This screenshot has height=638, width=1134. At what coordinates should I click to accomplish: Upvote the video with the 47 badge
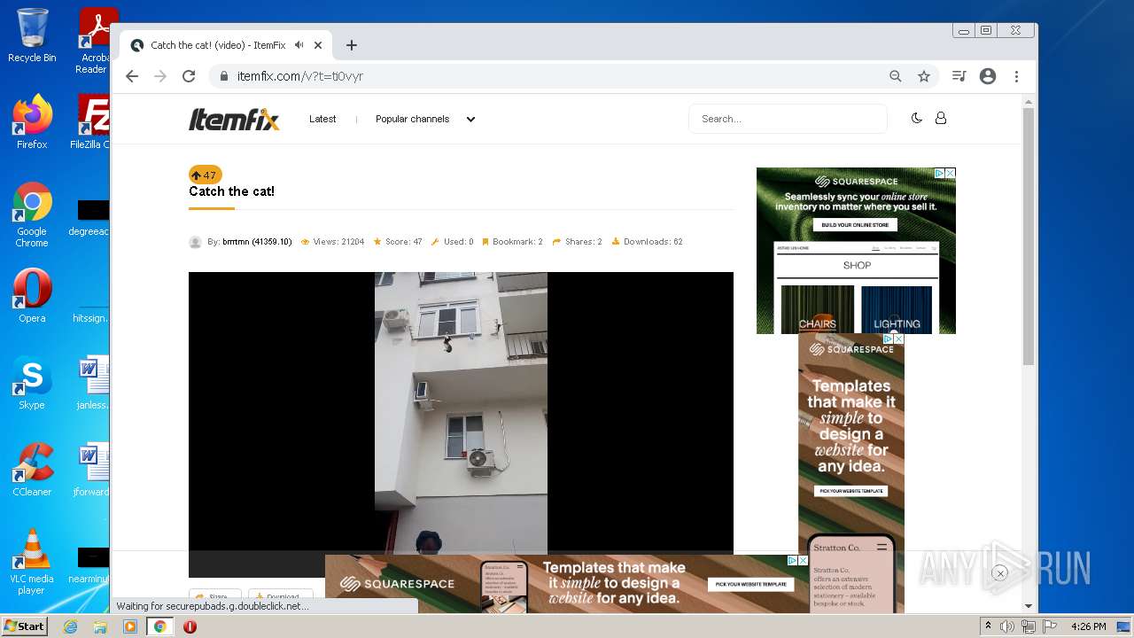[x=205, y=175]
